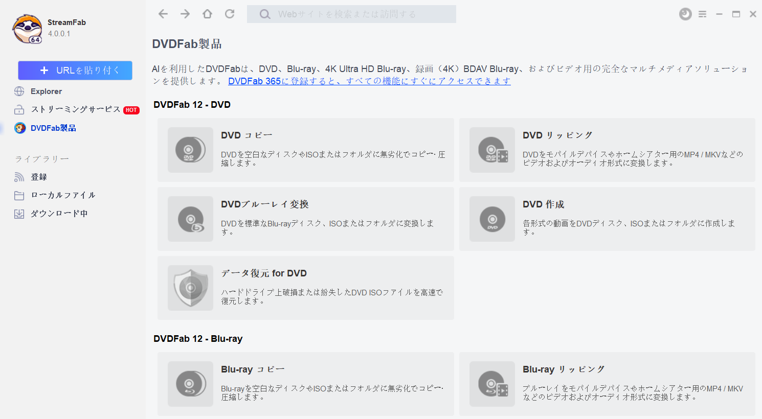
Task: Click the Blu-ray リッピング description text
Action: point(633,392)
